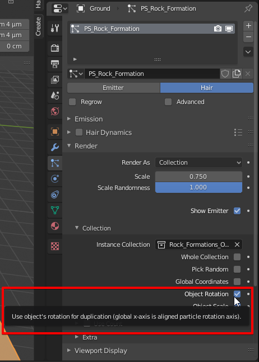Click the Scale Randomness slider

point(198,188)
